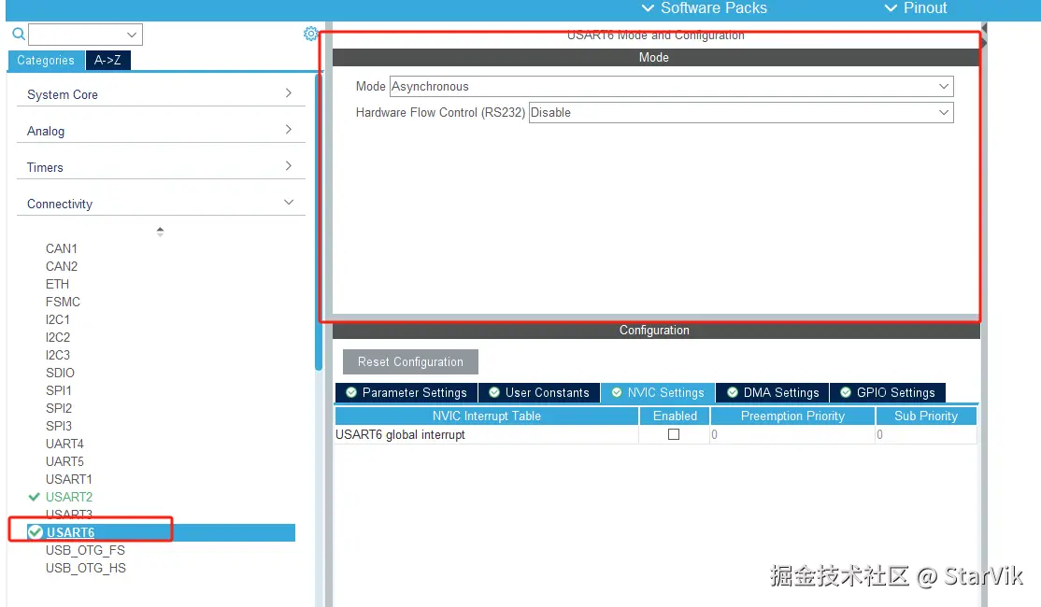The image size is (1041, 607).
Task: Click the NVIC Interrupt Table column header
Action: click(x=487, y=416)
